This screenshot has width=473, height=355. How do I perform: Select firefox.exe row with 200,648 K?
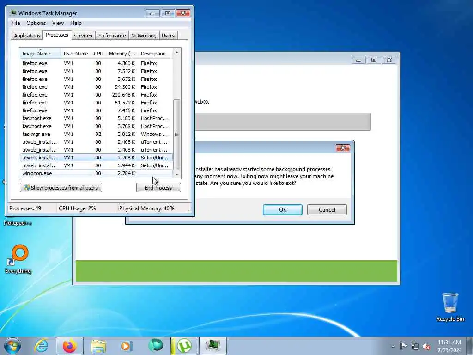(x=96, y=95)
